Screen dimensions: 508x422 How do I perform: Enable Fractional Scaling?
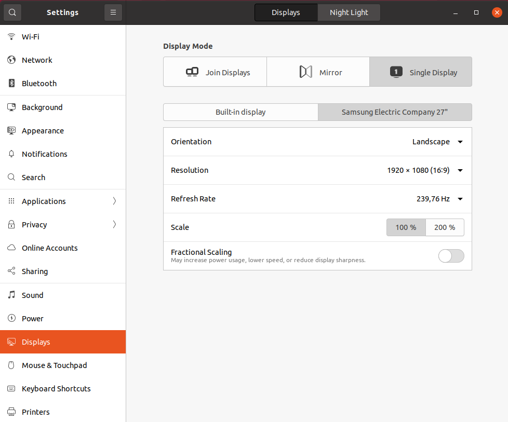pos(451,255)
